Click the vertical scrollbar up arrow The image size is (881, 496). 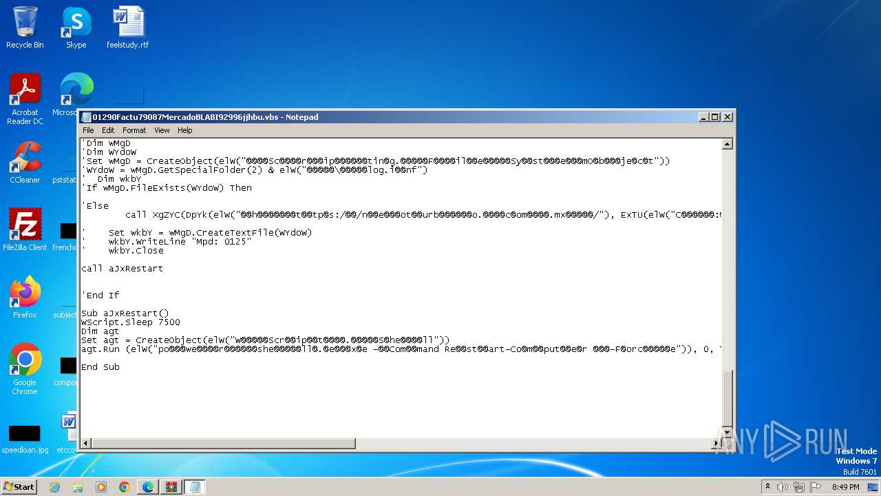coord(727,144)
